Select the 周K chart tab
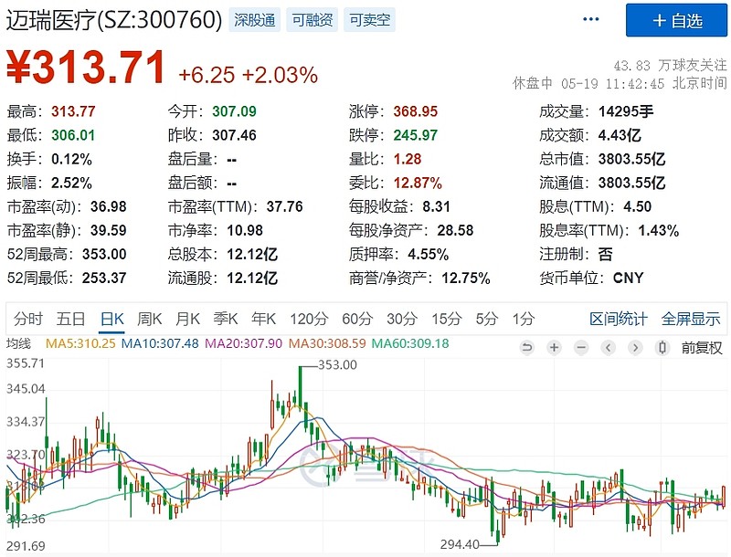This screenshot has height=557, width=731. pos(150,319)
